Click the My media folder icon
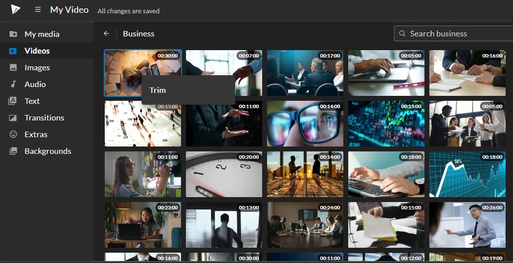Screen dimensions: 513x263 [13, 34]
